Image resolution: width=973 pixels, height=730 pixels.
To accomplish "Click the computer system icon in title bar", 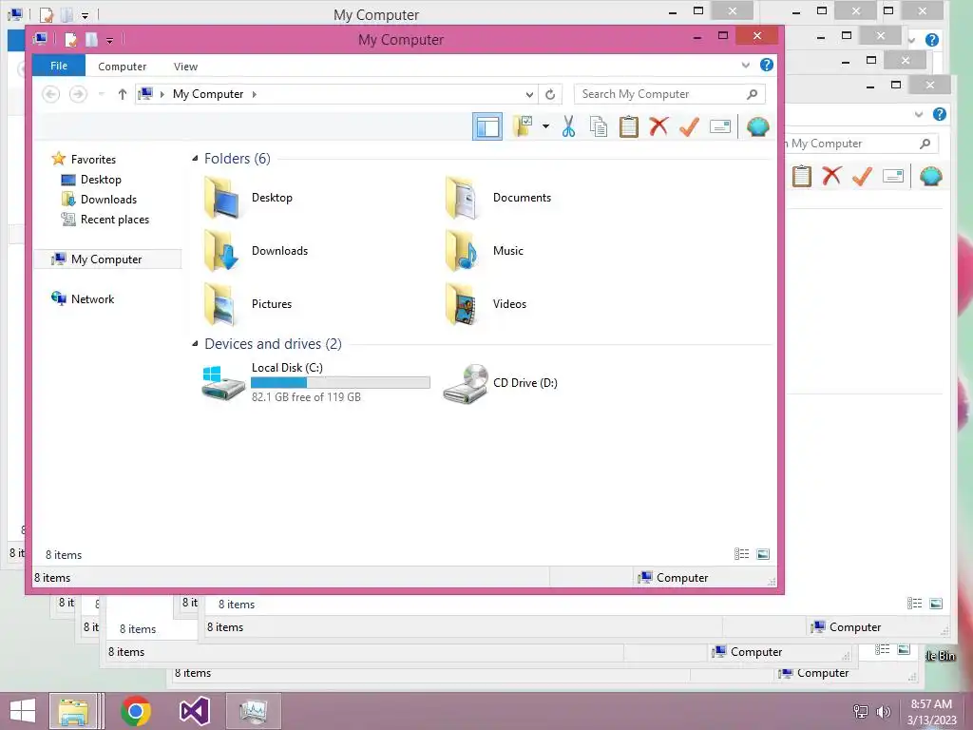I will [41, 39].
